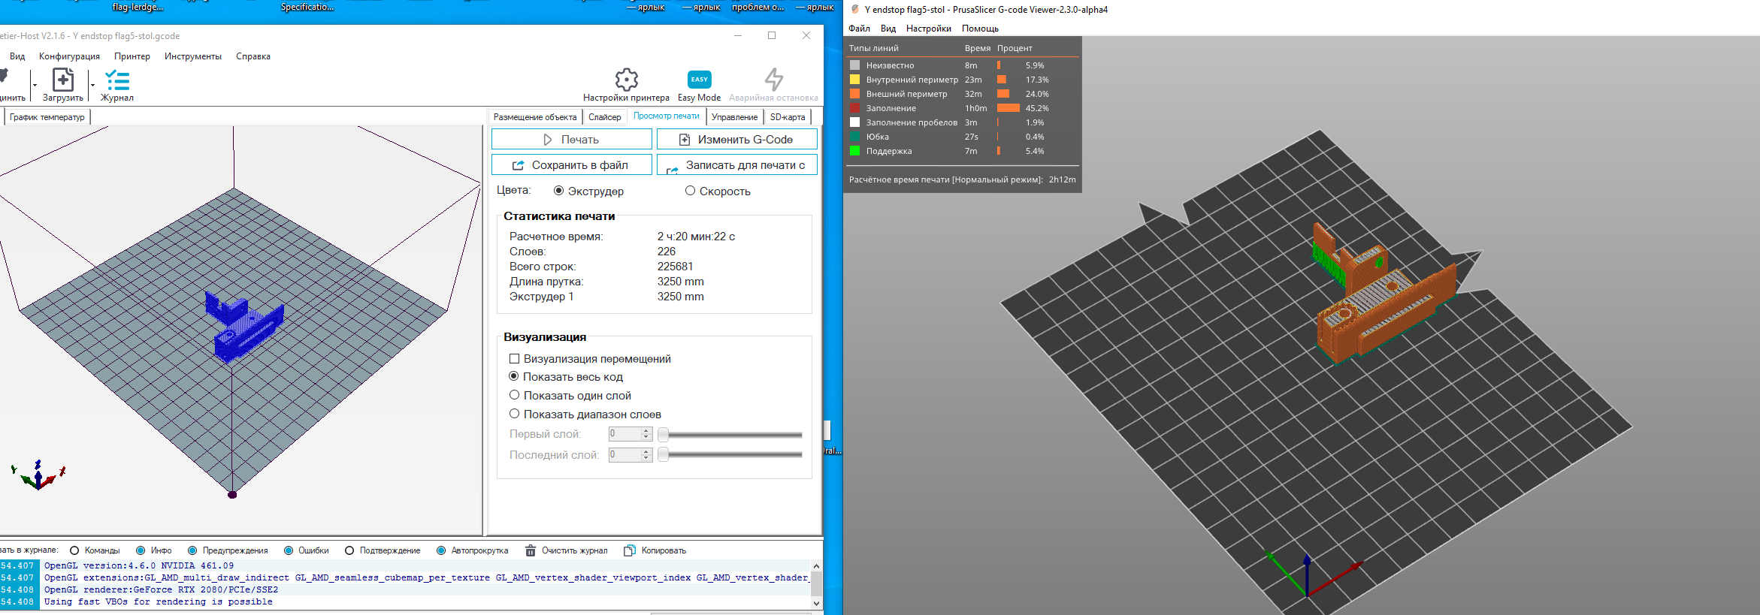Screen dimensions: 1760x615
Task: Click Поддержка green color swatch
Action: [x=854, y=151]
